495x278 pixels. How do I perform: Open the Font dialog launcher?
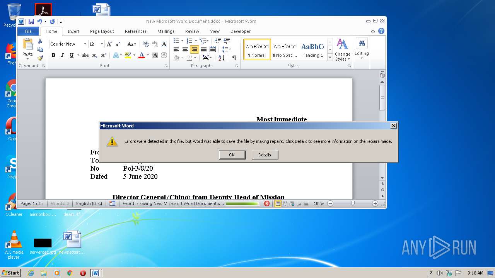(x=166, y=66)
